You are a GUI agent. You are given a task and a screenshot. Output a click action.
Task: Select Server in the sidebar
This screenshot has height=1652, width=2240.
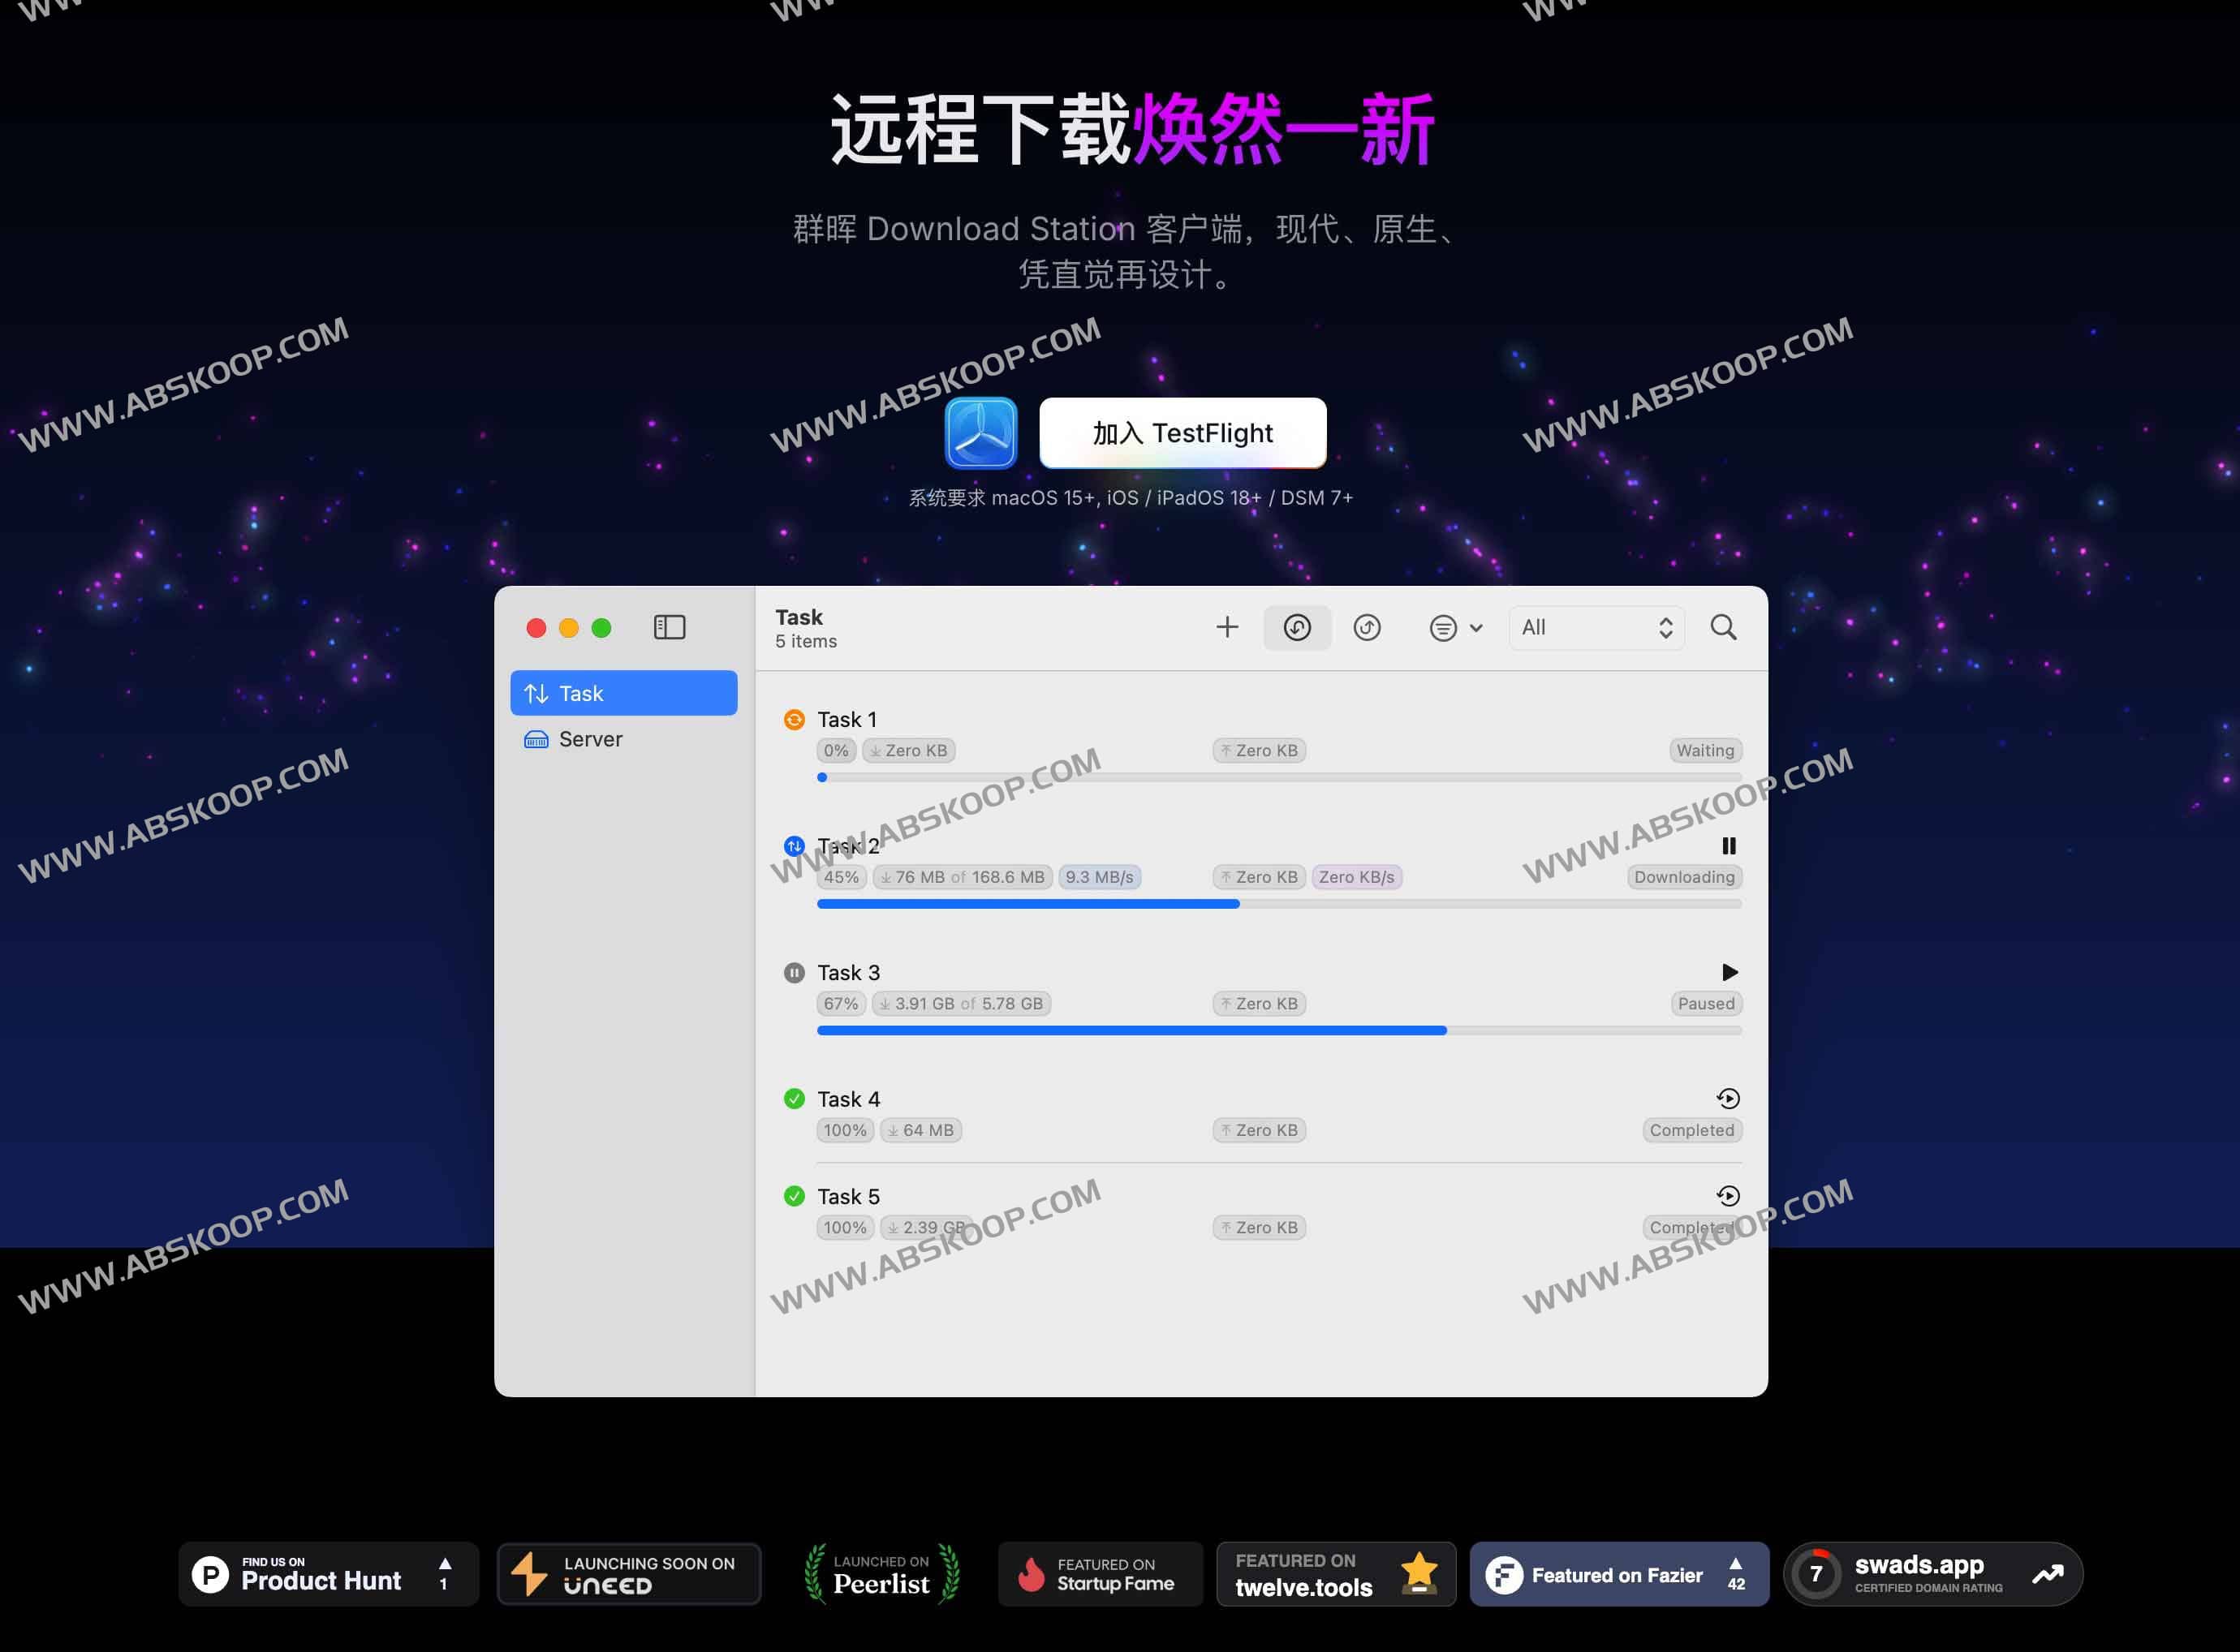click(590, 739)
